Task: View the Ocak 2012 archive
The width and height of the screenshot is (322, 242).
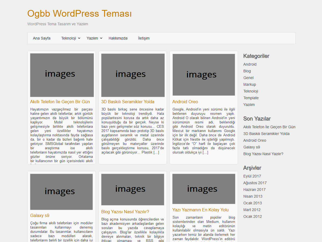Action: tap(253, 216)
